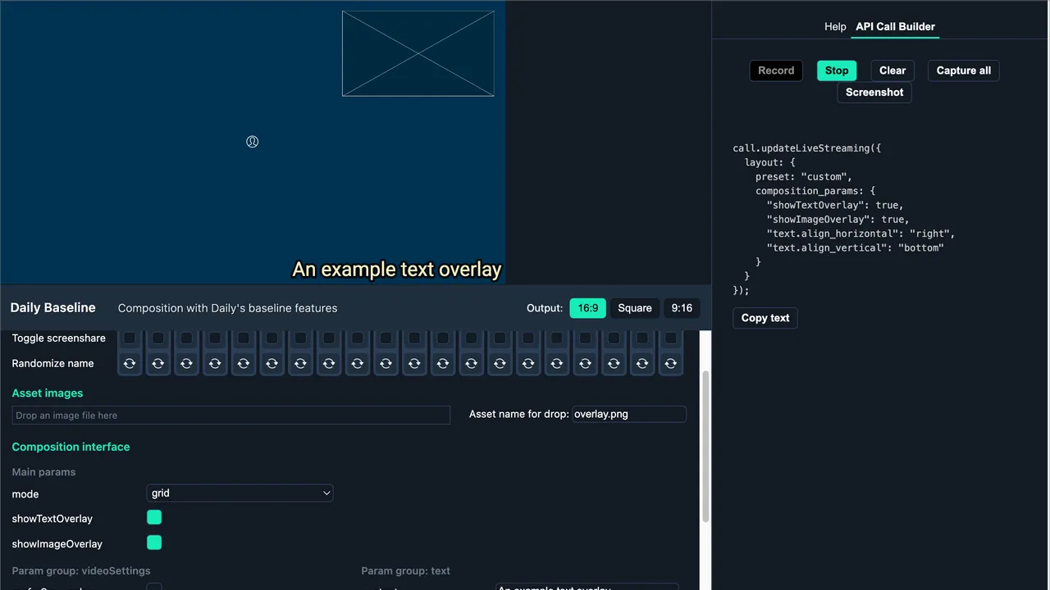1050x590 pixels.
Task: Click the 'call.updateLiveStreaming({' code line
Action: [x=807, y=148]
